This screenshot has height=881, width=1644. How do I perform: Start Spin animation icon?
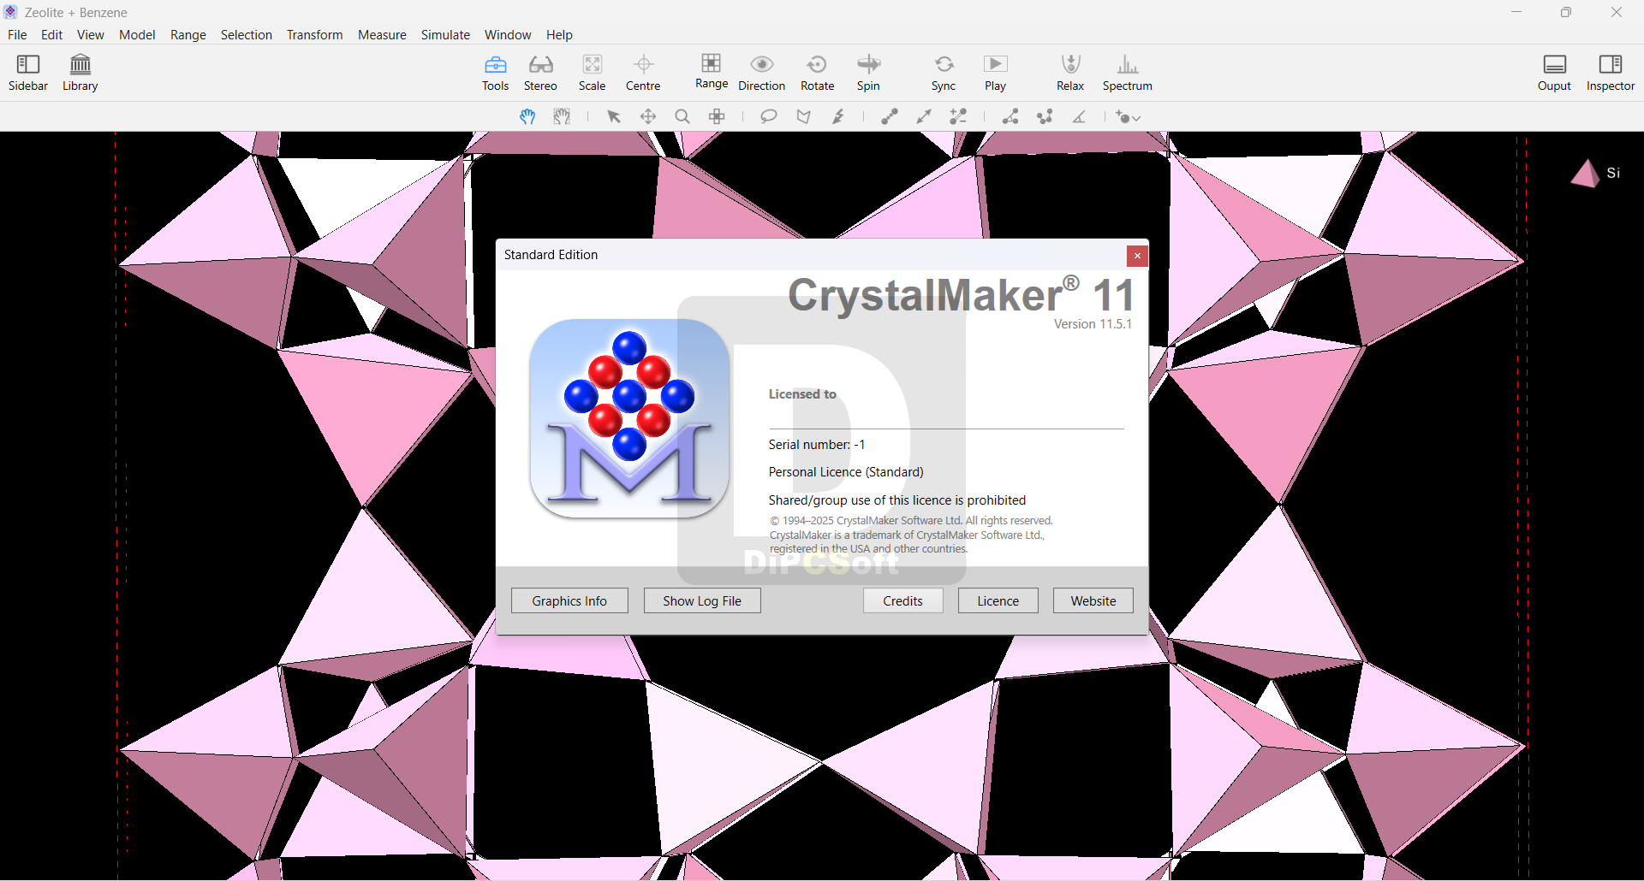(x=868, y=73)
